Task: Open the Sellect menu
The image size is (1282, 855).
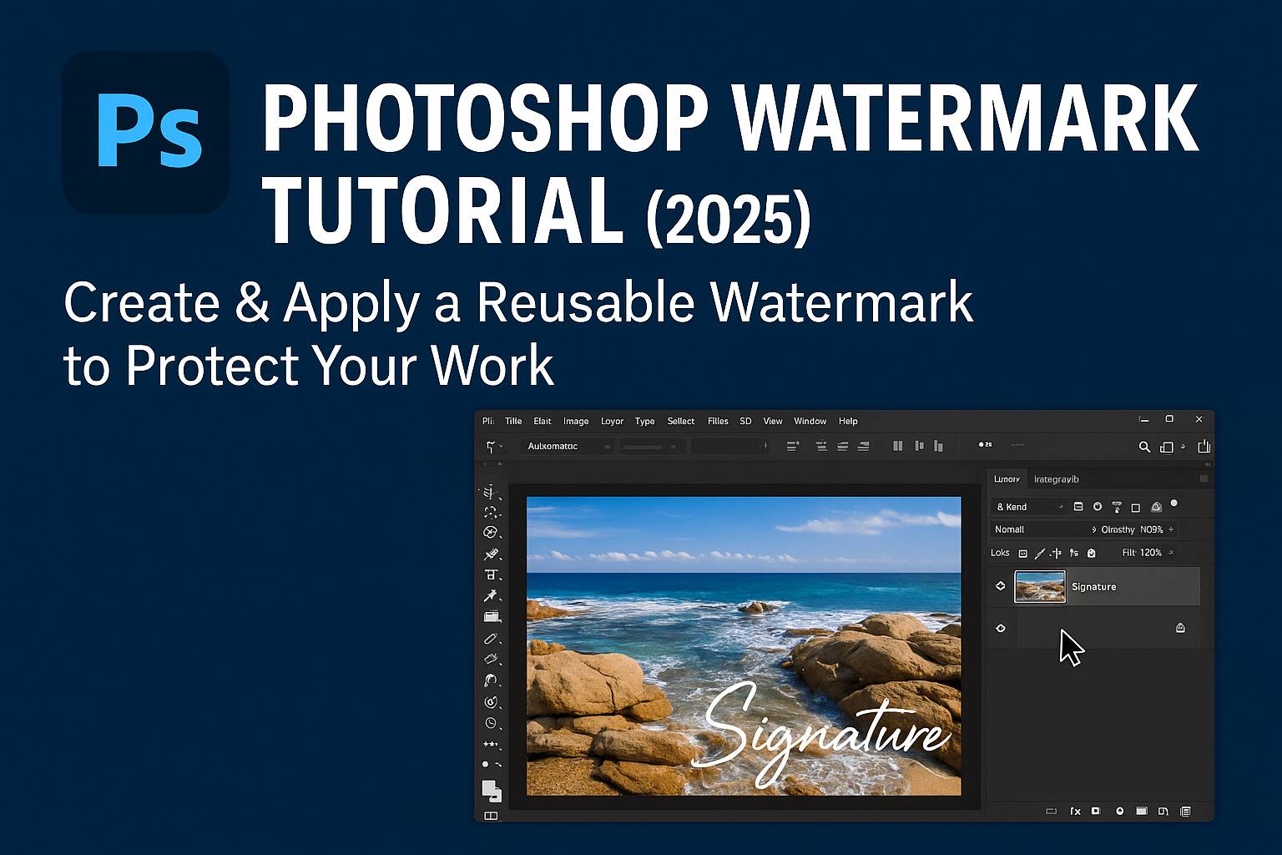Action: pos(681,421)
